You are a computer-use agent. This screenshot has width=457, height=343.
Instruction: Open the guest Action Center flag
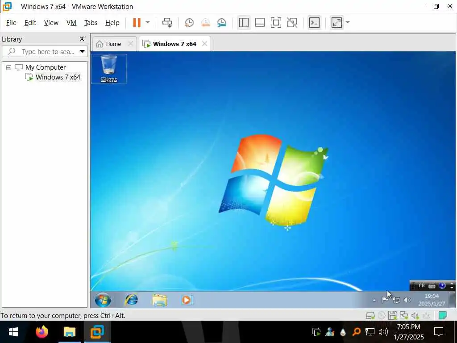pos(385,300)
